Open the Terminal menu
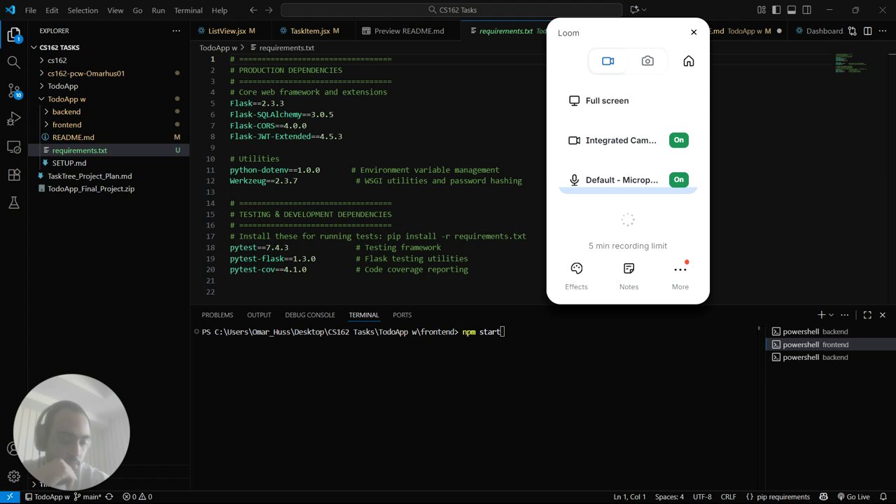 pos(188,10)
